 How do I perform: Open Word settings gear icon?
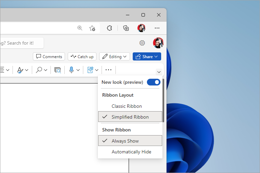tap(142, 43)
